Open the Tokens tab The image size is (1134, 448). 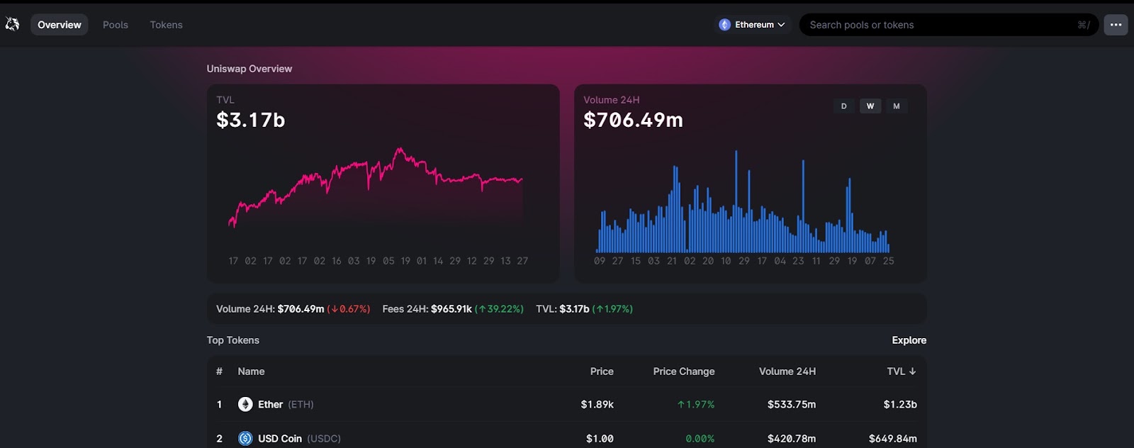point(166,25)
